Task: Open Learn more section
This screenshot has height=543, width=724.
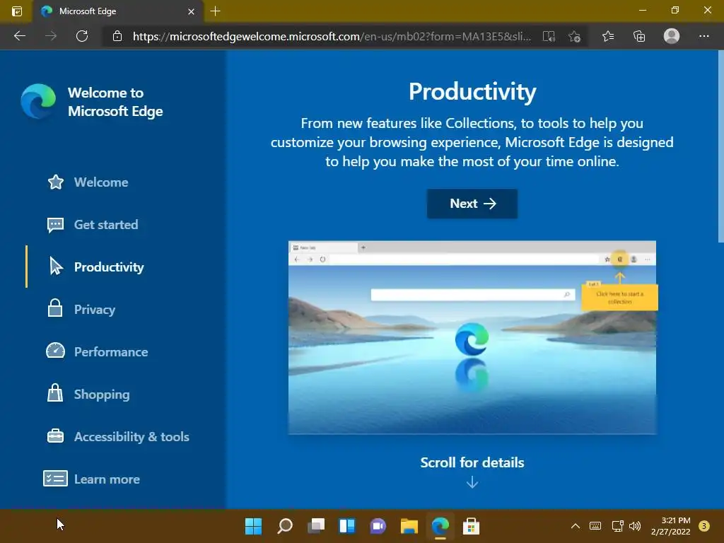Action: pos(91,479)
